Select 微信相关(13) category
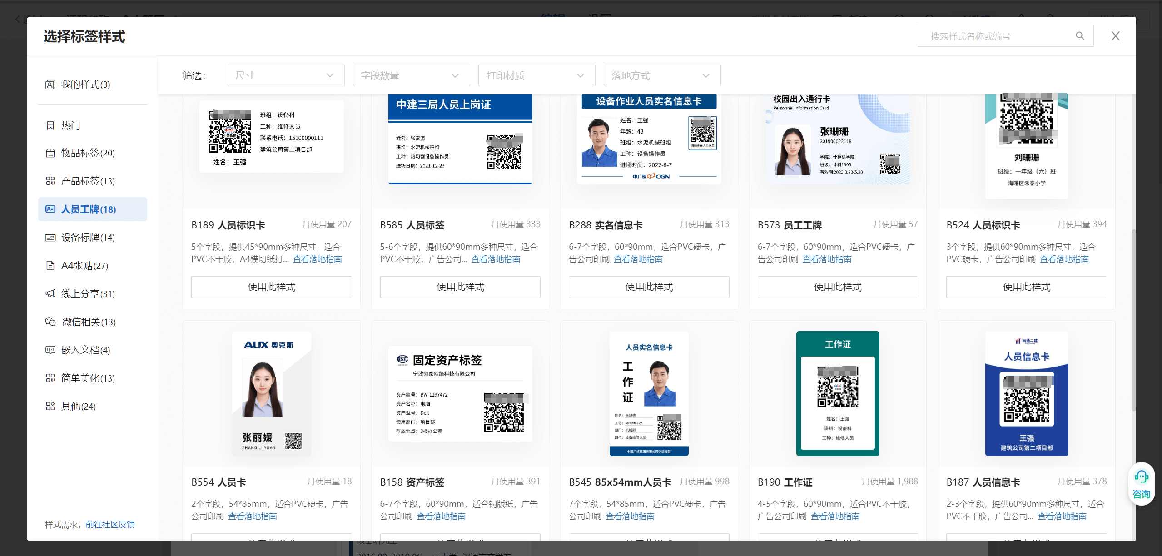Viewport: 1162px width, 556px height. pyautogui.click(x=93, y=322)
